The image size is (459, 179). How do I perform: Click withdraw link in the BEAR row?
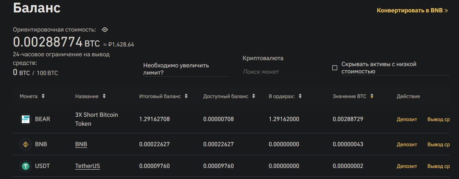tap(439, 119)
